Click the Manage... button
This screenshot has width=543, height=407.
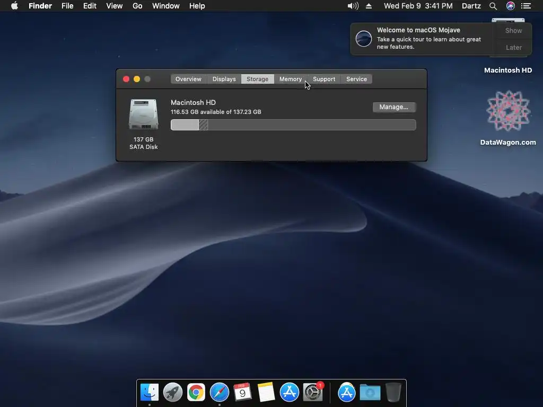coord(394,107)
